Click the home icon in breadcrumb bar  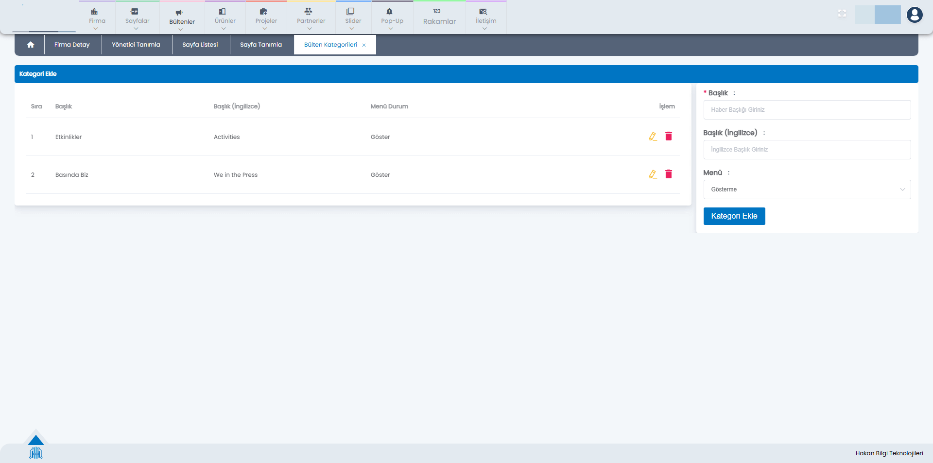(31, 45)
